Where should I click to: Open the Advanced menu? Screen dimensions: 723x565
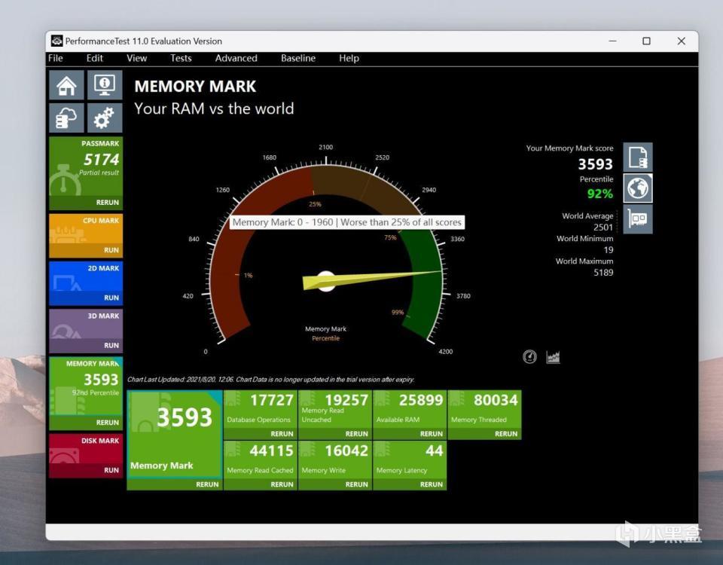point(236,58)
